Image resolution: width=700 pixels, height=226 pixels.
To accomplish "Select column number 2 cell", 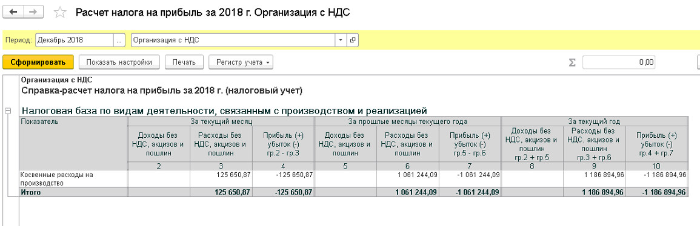I will click(x=159, y=166).
